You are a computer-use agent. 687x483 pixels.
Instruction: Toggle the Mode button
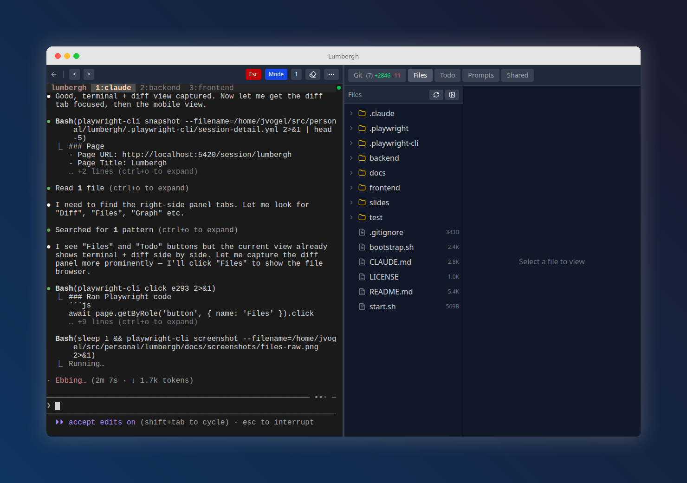click(276, 74)
